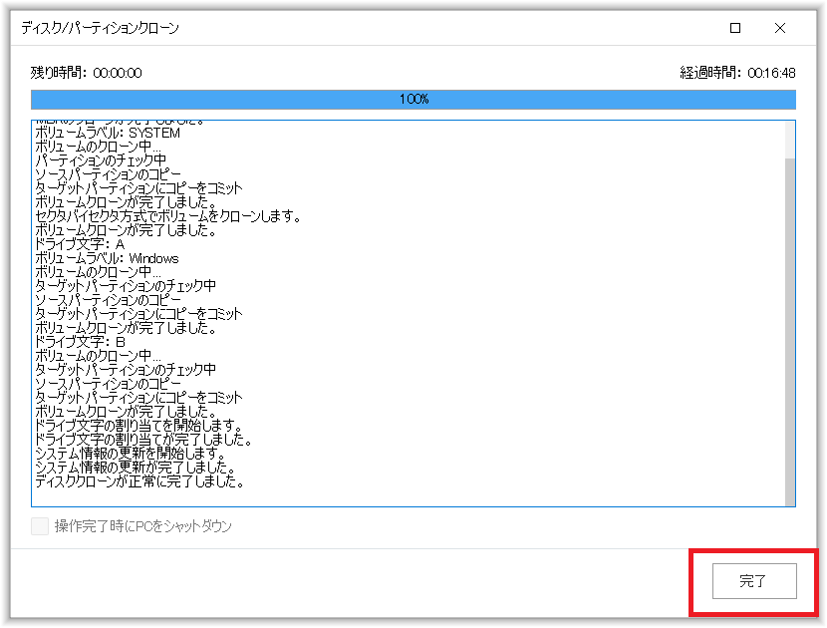827x628 pixels.
Task: Select the ディスククローンが正常に完了しました log line
Action: pyautogui.click(x=139, y=481)
